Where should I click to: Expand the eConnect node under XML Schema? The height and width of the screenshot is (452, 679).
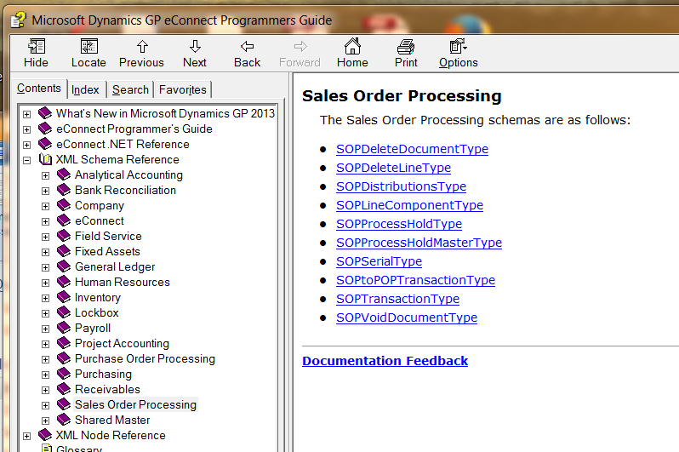(45, 221)
